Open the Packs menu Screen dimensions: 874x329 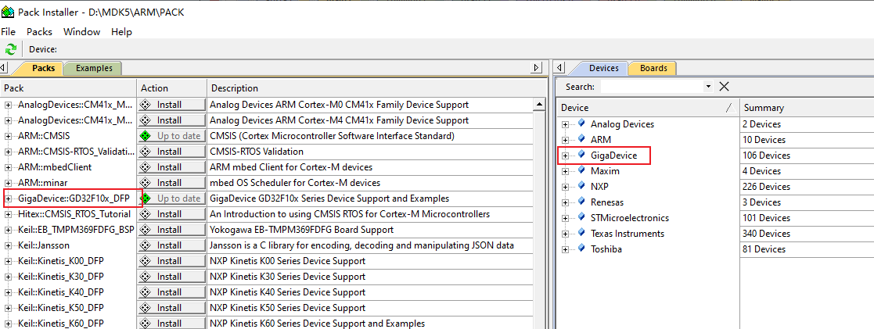(x=39, y=32)
